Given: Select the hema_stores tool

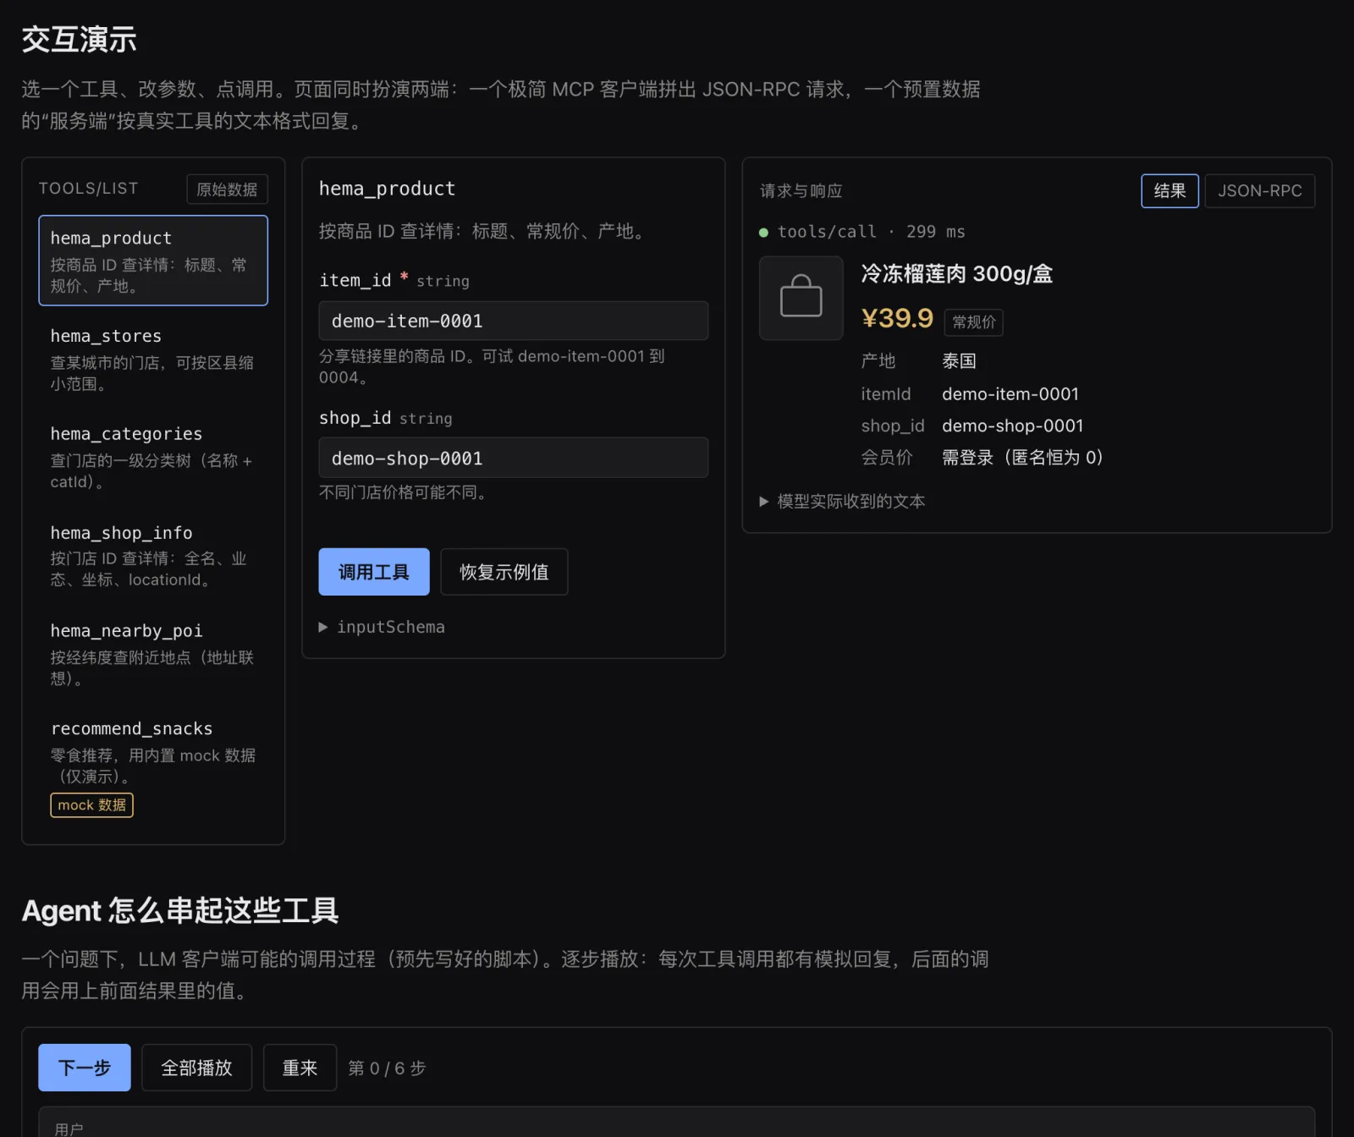Looking at the screenshot, I should coord(153,359).
